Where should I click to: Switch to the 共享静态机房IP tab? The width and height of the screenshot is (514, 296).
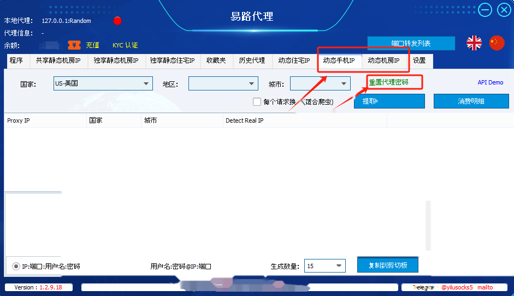click(58, 61)
